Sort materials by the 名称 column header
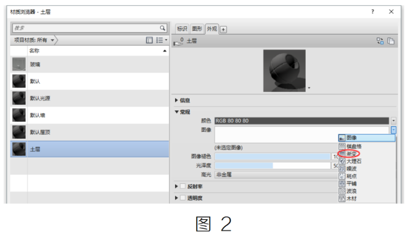 coord(98,51)
